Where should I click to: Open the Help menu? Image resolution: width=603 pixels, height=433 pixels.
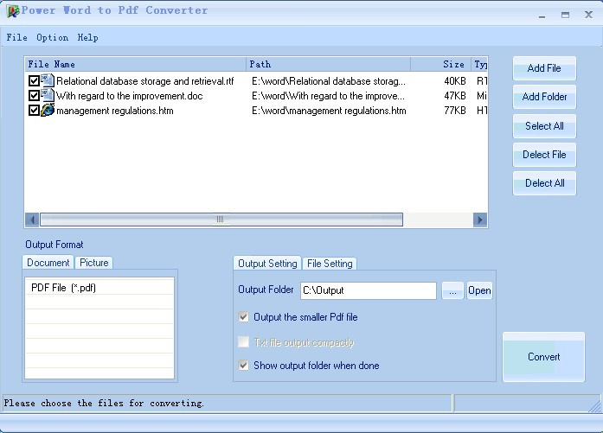[87, 38]
